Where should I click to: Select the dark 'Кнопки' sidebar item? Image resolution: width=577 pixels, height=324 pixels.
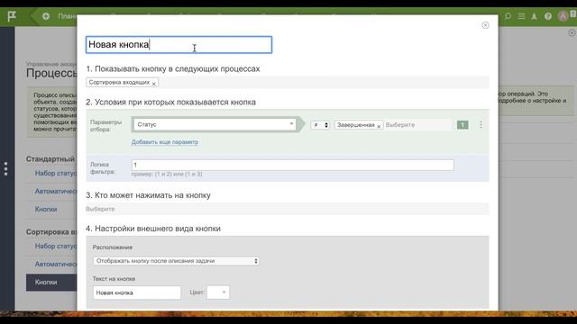(x=51, y=282)
